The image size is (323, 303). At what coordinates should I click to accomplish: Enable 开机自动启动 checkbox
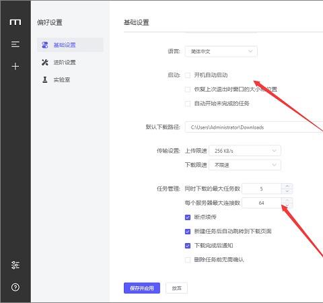coord(188,75)
